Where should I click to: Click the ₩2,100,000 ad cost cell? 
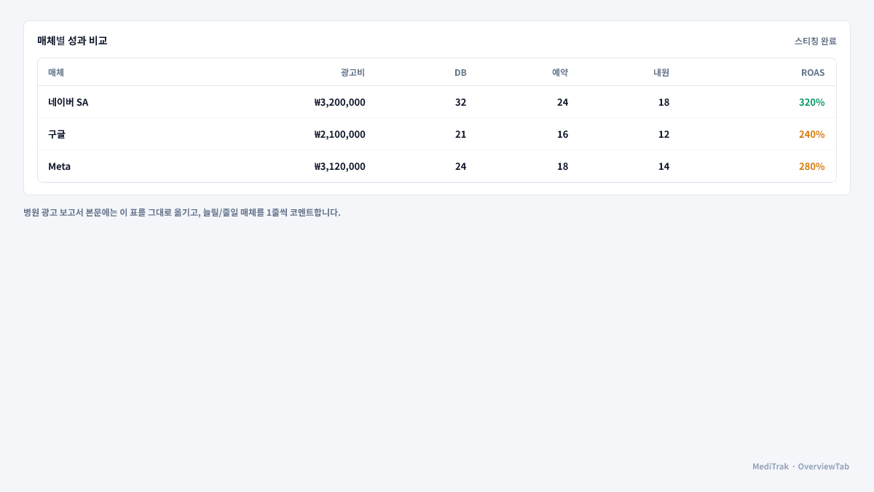click(340, 134)
